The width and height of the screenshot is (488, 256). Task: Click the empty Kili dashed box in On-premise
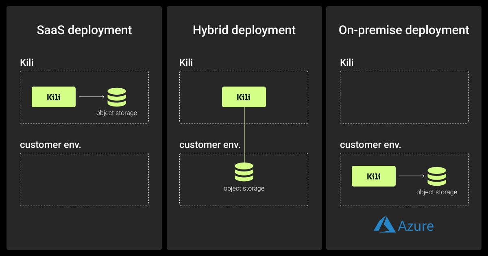[x=404, y=97]
